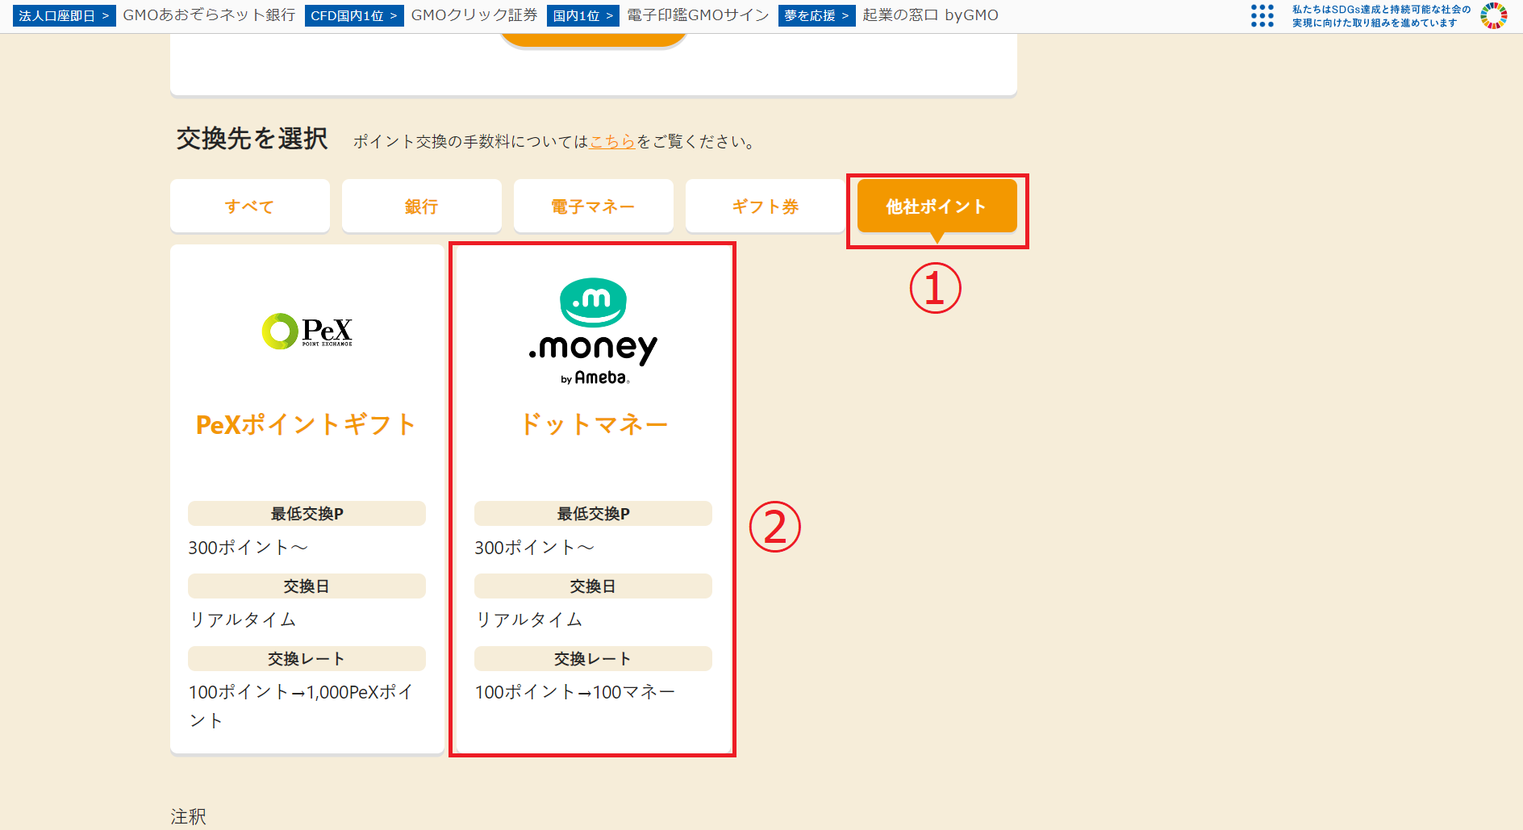1523x830 pixels.
Task: Click the 夢を応援 badge in the top bar
Action: click(816, 15)
